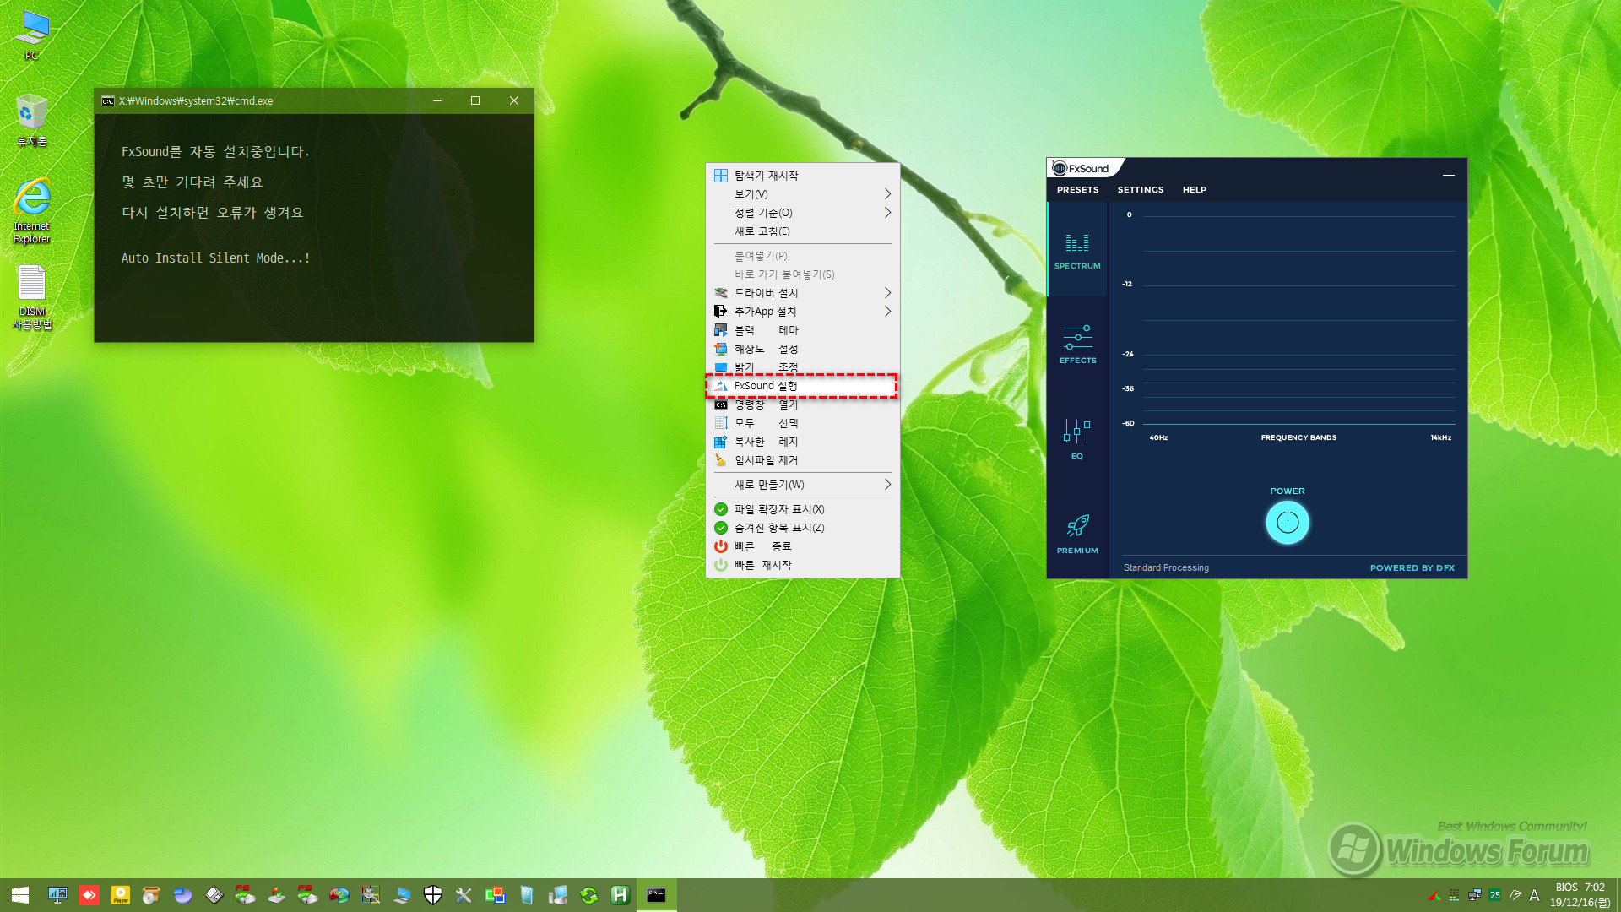The width and height of the screenshot is (1621, 912).
Task: Click the equalizer bars tray icon
Action: click(1454, 895)
